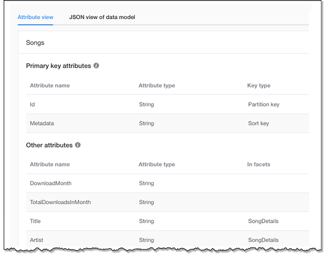The width and height of the screenshot is (325, 256).
Task: Click Attribute type header under Primary key attributes
Action: (x=156, y=85)
